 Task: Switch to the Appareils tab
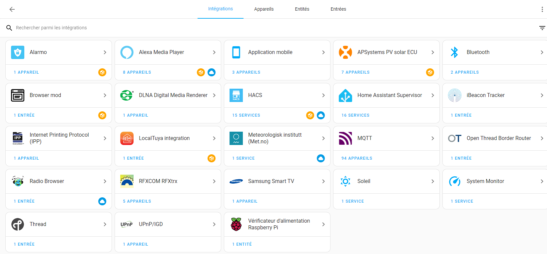coord(264,9)
